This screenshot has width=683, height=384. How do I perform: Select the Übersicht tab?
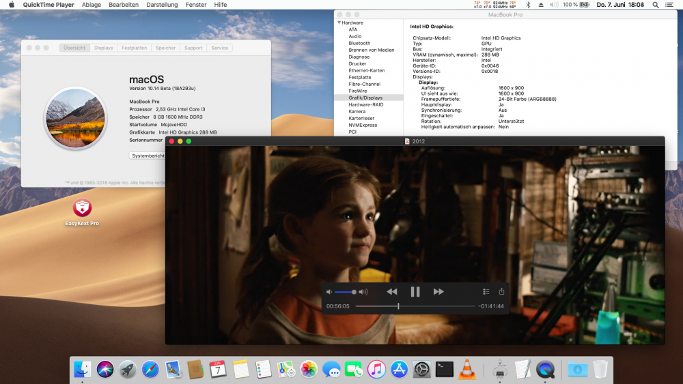(x=74, y=48)
